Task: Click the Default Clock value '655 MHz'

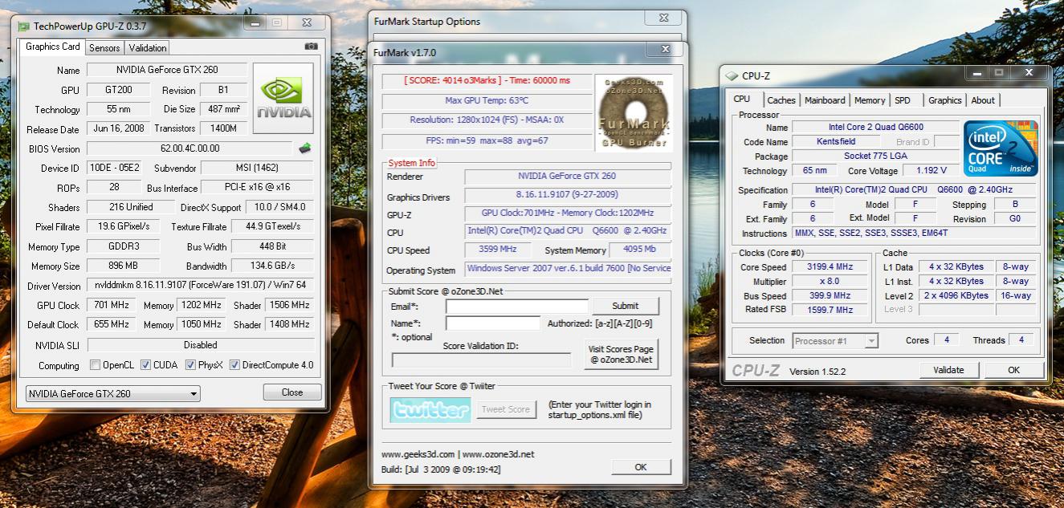Action: (111, 324)
